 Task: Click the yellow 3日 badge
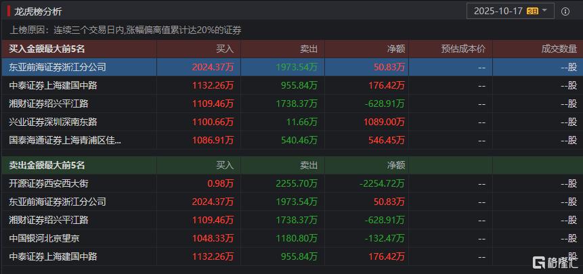coord(533,11)
